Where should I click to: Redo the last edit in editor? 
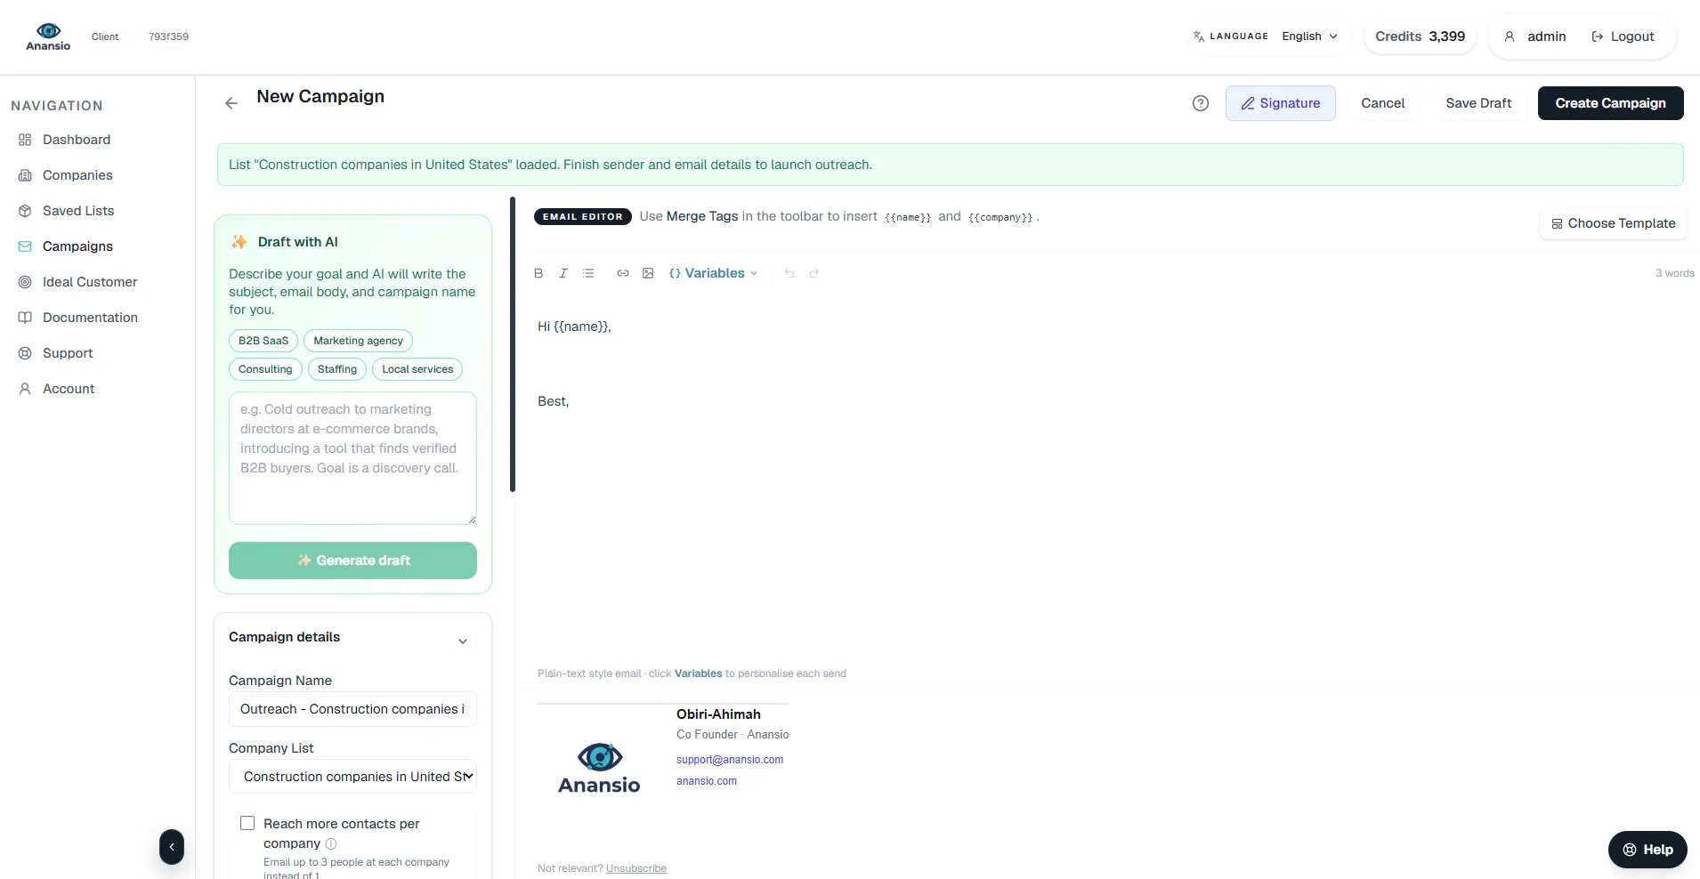click(814, 273)
